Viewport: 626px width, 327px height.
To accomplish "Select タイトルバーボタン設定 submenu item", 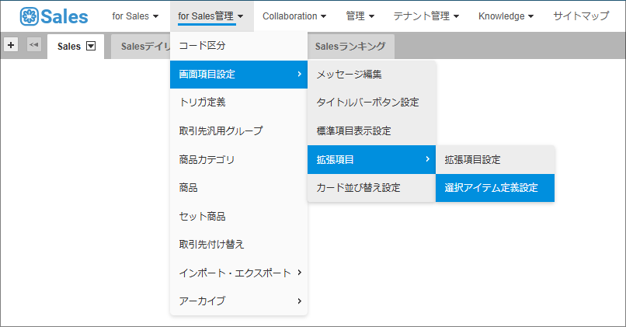I will point(371,103).
